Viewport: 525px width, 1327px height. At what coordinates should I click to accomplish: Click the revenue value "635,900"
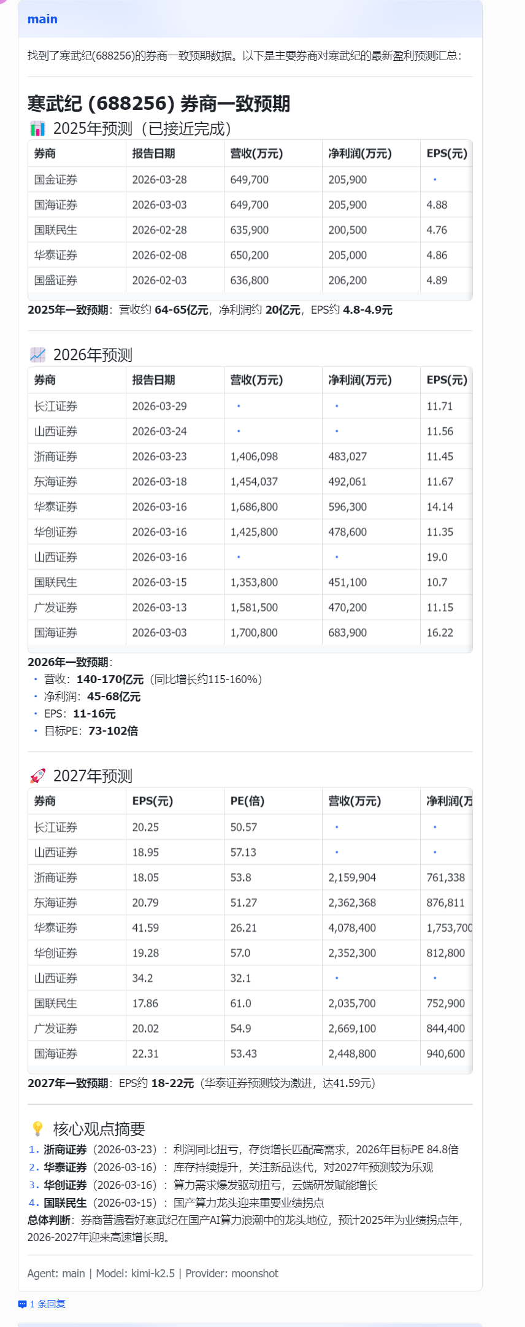coord(250,230)
